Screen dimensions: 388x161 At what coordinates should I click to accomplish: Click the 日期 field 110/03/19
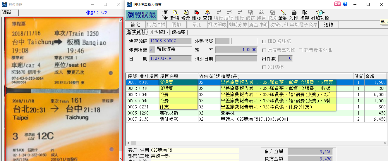(171, 58)
